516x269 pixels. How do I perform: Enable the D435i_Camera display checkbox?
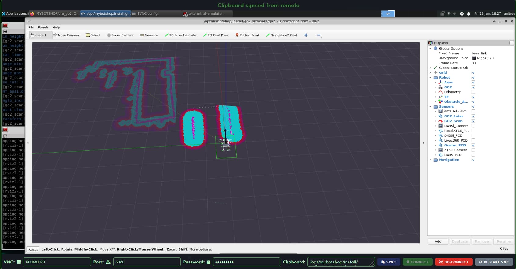(473, 126)
